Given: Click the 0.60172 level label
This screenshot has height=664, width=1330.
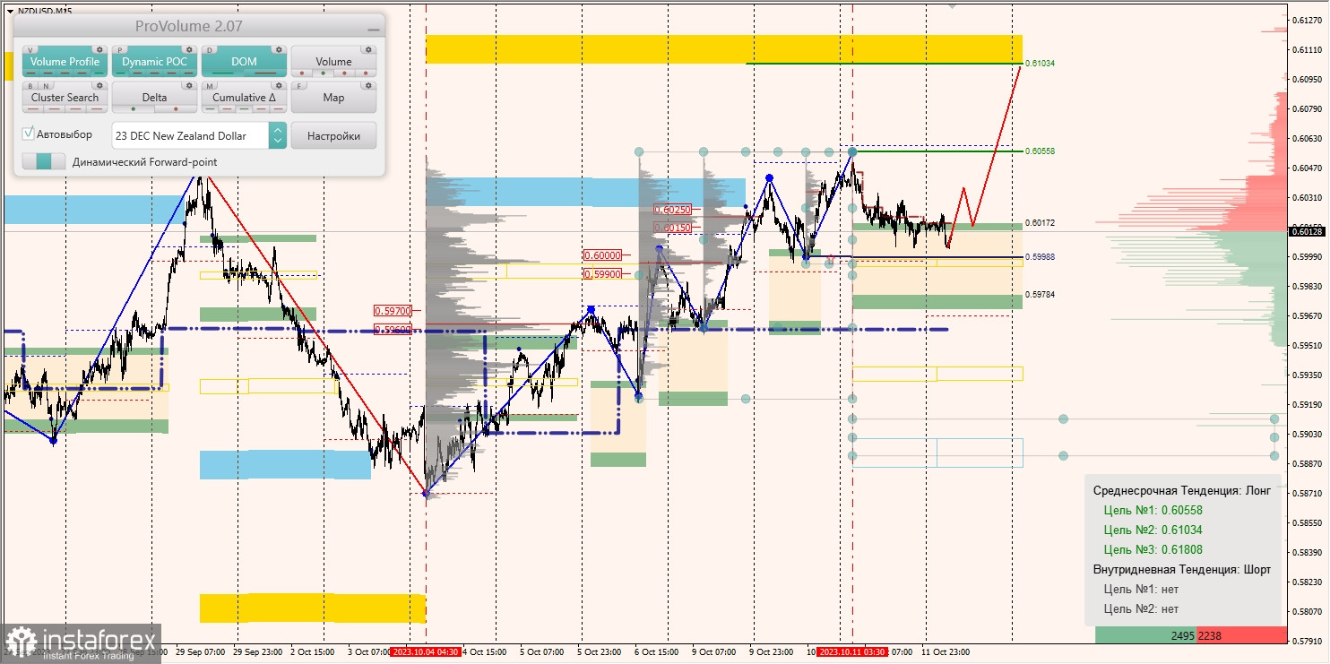Looking at the screenshot, I should coord(1041,222).
